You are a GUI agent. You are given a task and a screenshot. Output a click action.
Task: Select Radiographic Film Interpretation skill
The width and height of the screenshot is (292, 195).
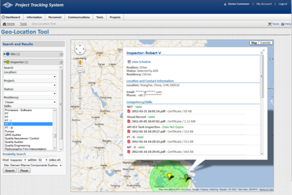[x=28, y=149]
